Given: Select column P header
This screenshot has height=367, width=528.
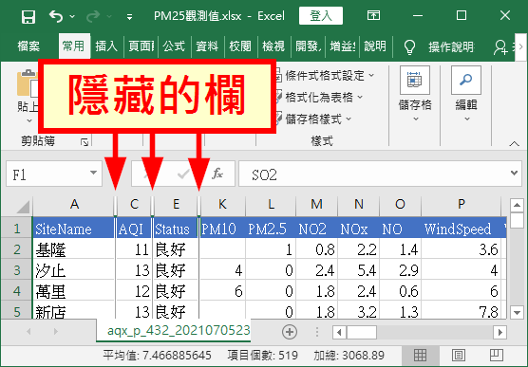Looking at the screenshot, I should click(462, 204).
